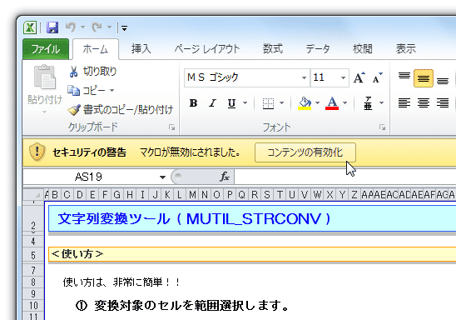Open font color dropdown arrow
Image resolution: width=456 pixels, height=320 pixels.
pyautogui.click(x=344, y=103)
